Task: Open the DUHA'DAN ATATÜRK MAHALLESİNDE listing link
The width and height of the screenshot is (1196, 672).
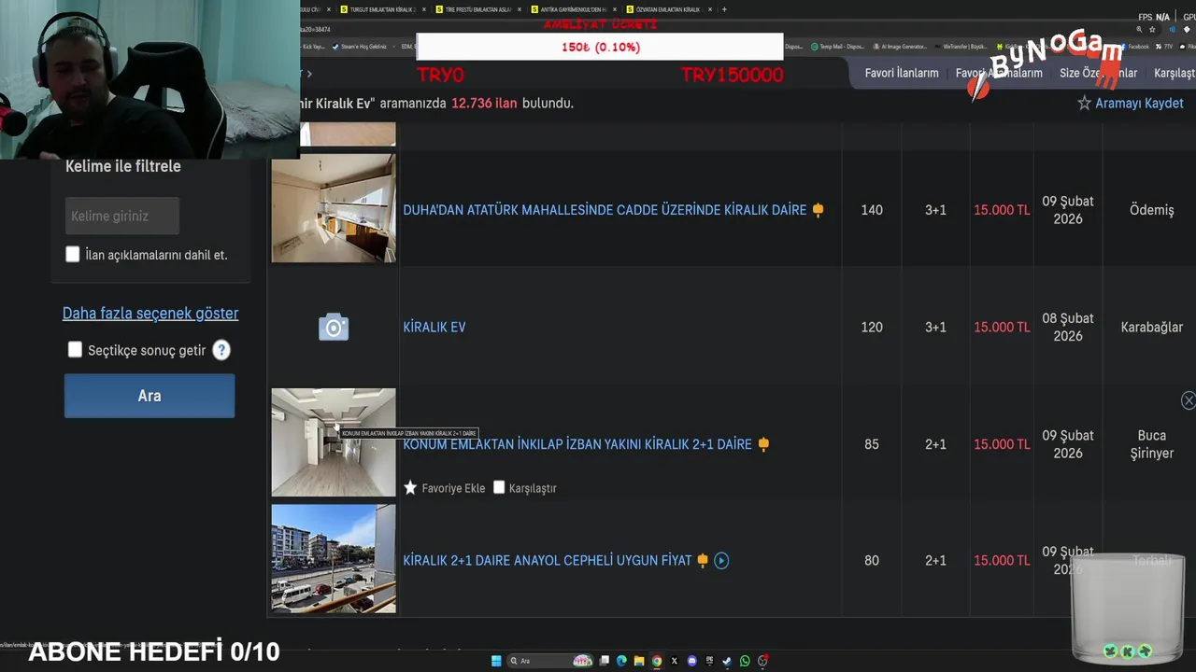Action: [605, 210]
